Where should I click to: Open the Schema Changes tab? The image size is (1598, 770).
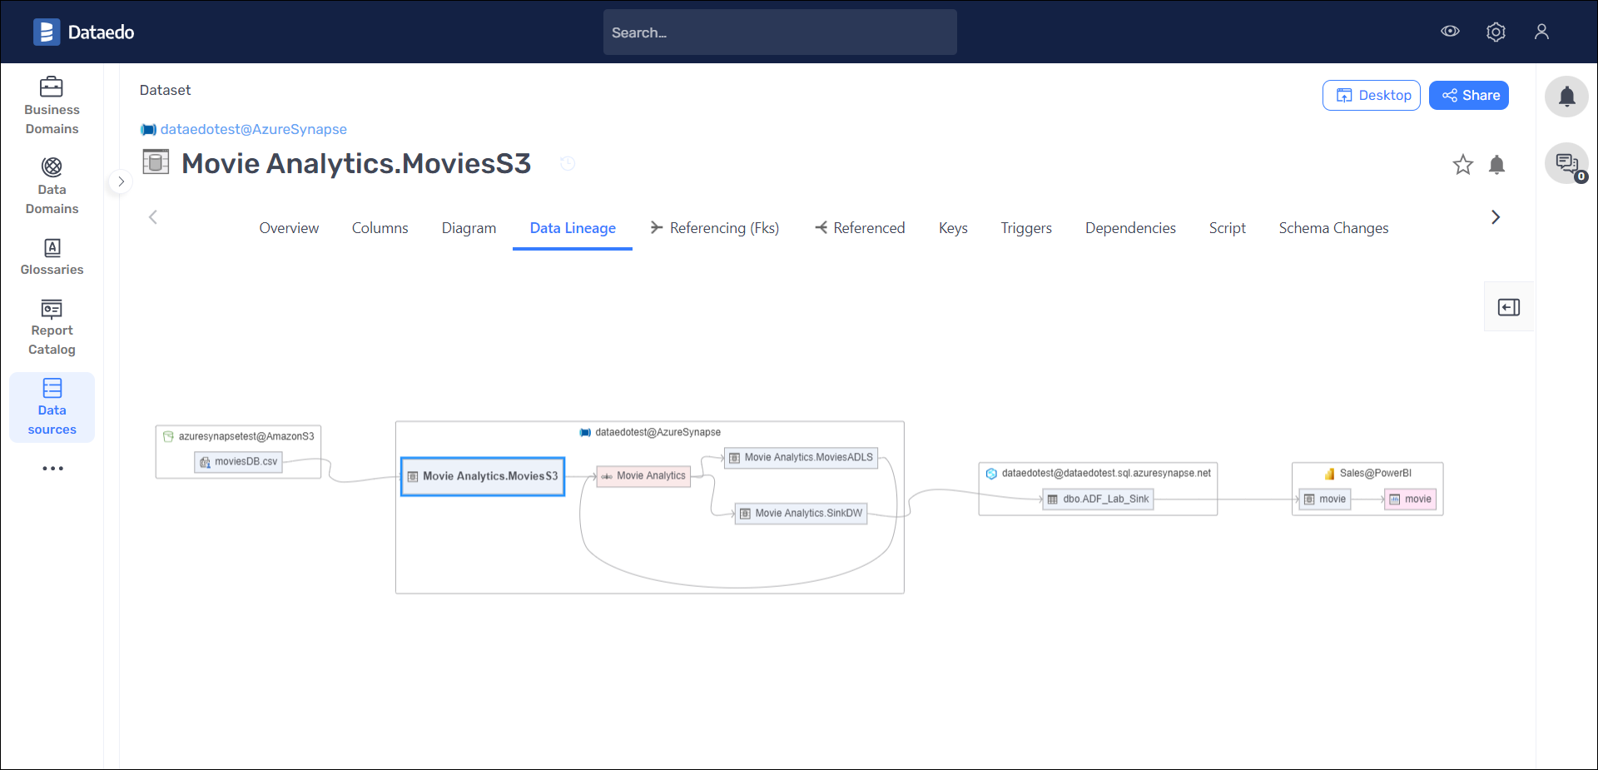tap(1333, 228)
